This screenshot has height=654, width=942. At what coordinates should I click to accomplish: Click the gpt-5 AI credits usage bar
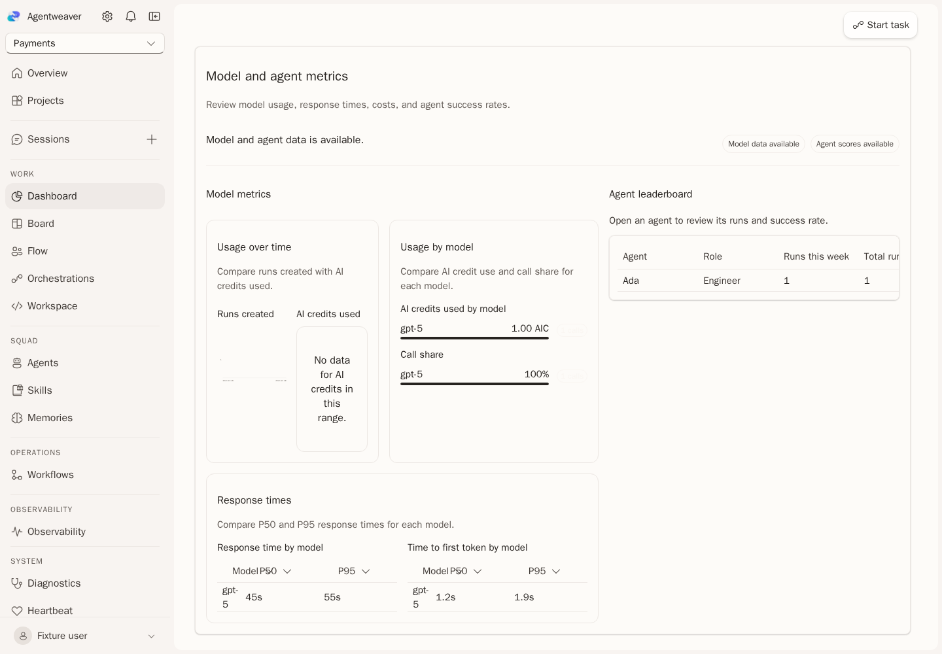[474, 338]
